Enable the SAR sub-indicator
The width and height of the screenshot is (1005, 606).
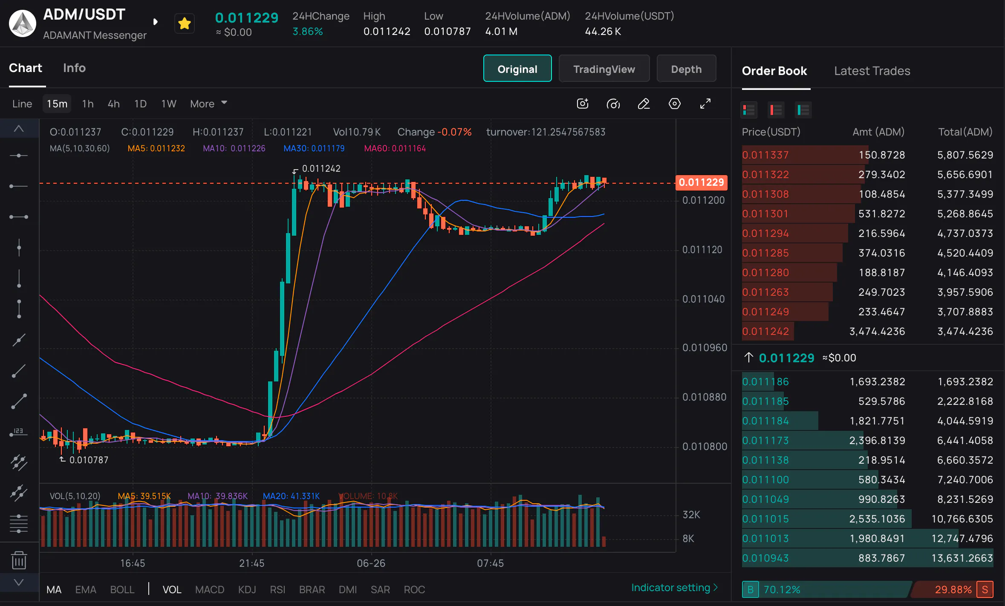coord(380,589)
